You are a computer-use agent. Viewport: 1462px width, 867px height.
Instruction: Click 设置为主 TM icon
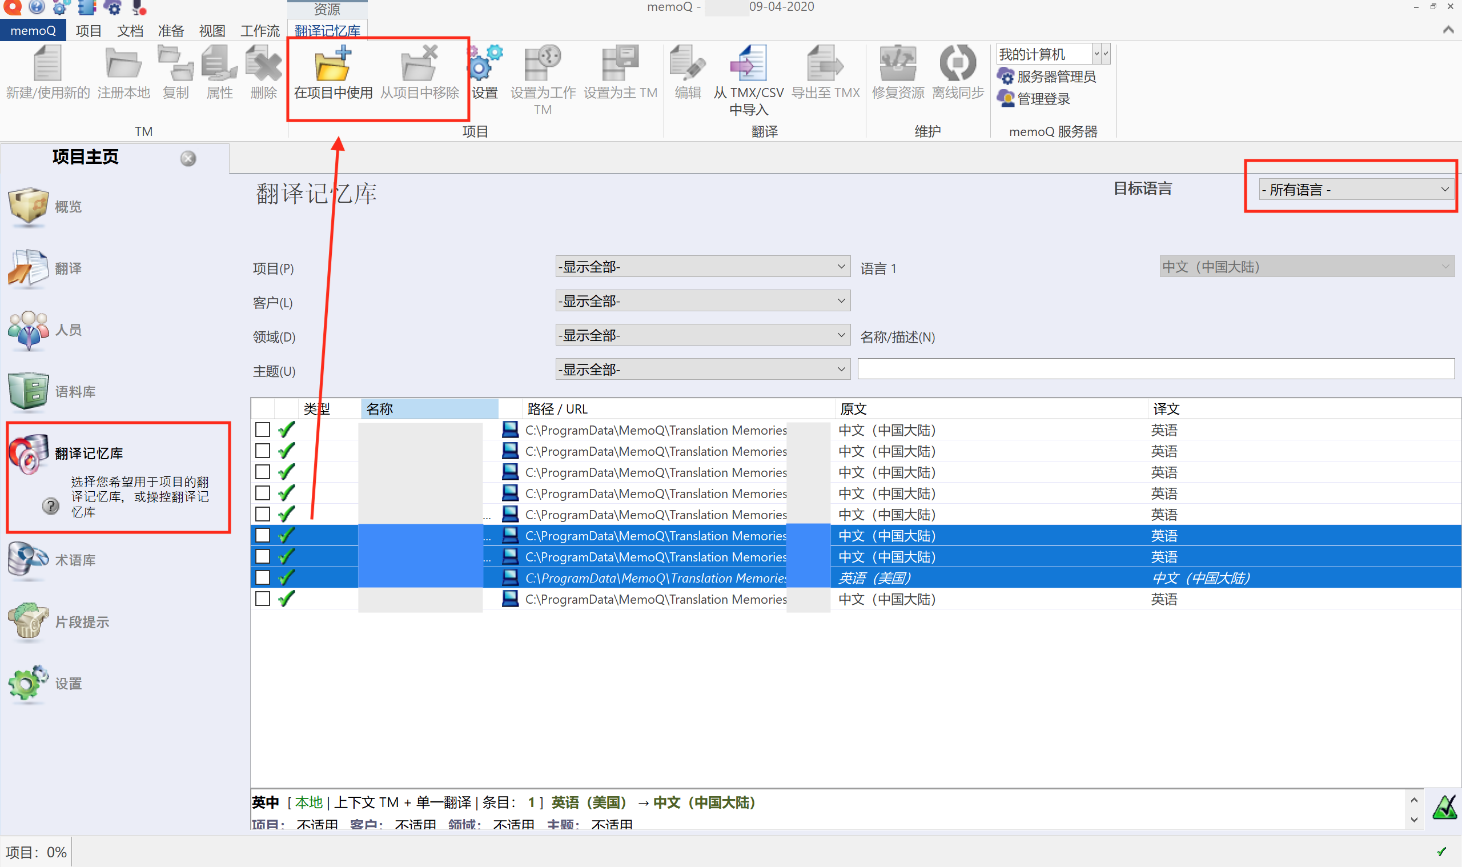pos(620,62)
